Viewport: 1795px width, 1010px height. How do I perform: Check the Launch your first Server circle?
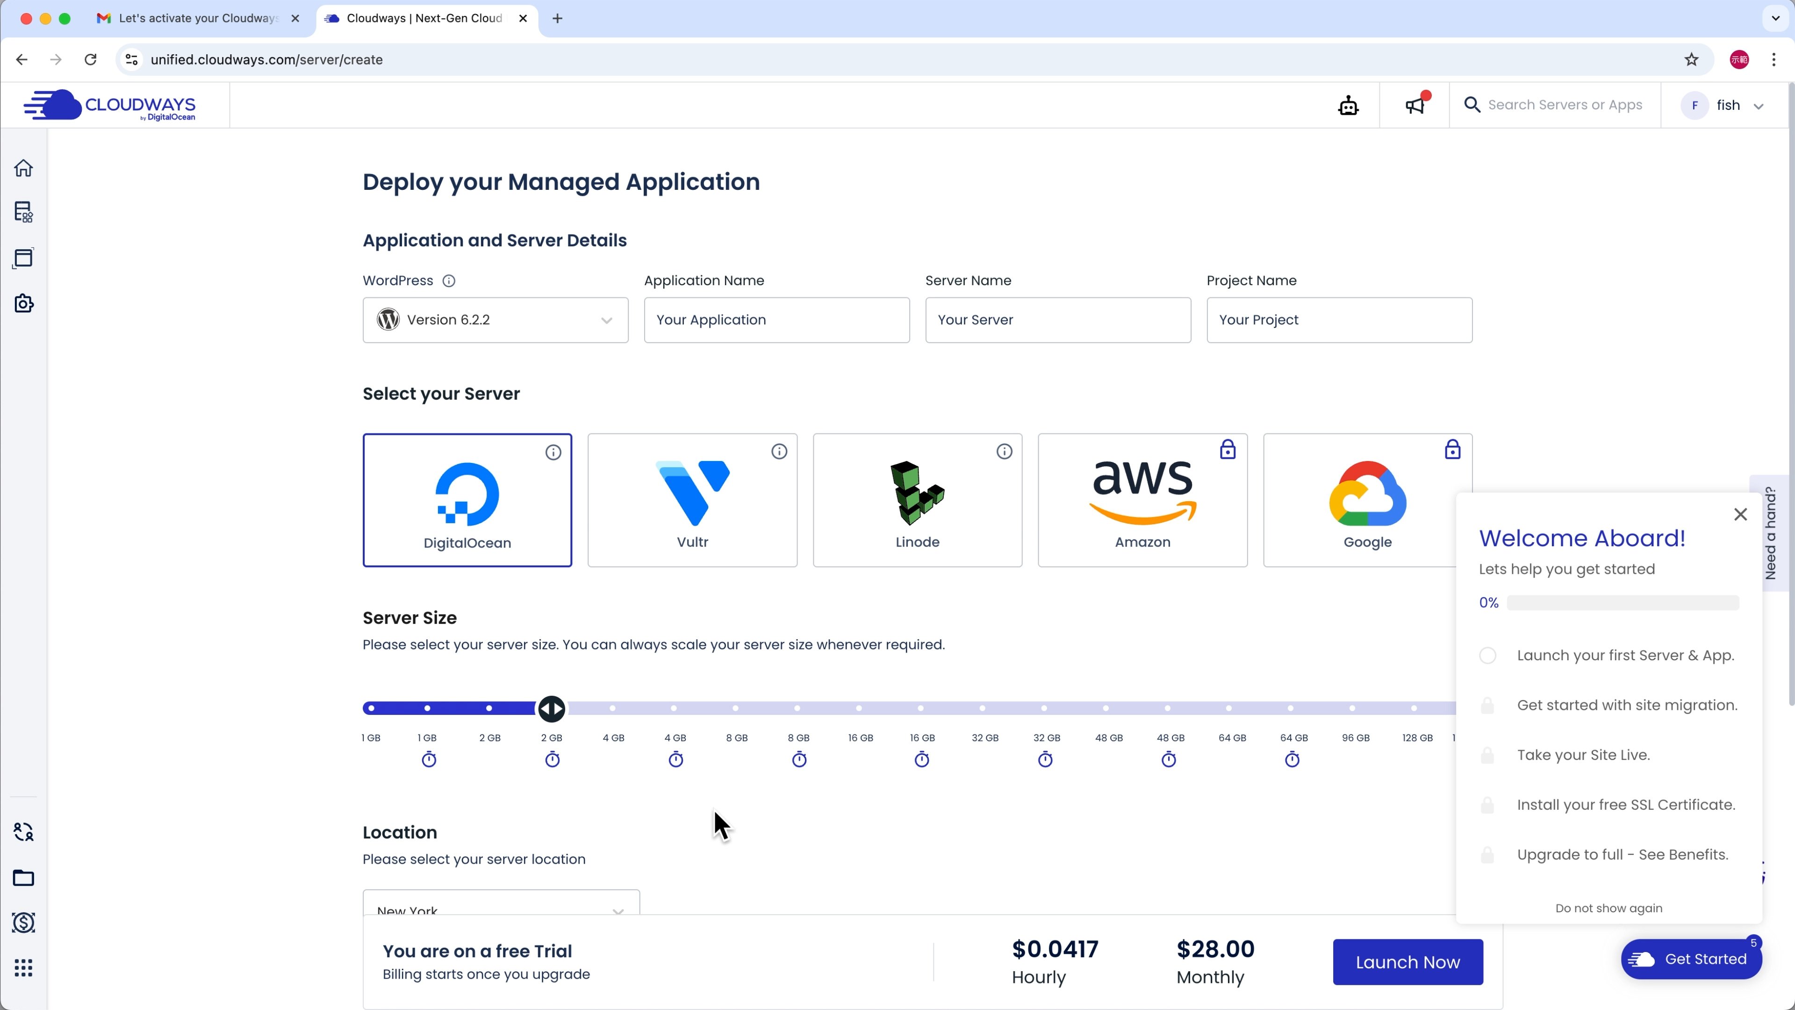point(1488,655)
